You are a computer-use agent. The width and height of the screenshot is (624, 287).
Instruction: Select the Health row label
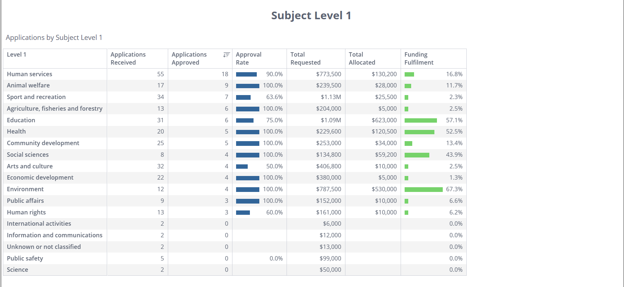click(16, 131)
